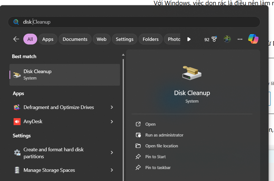Expand Defragment and Optimize Drives chevron
This screenshot has width=274, height=181.
coord(112,107)
